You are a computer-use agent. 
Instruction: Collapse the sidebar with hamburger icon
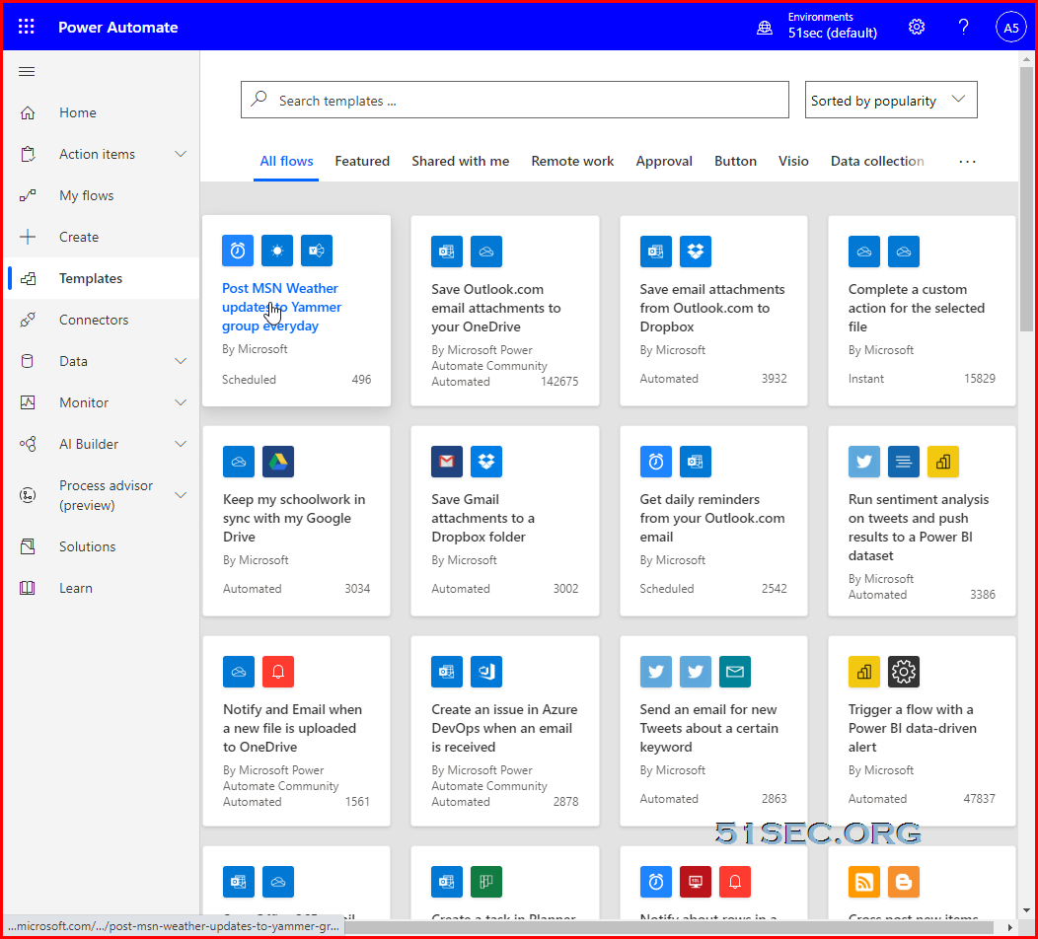pyautogui.click(x=27, y=71)
